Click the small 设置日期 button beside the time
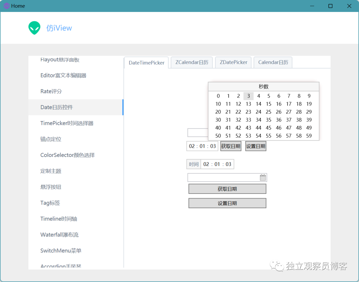This screenshot has height=282, width=359. (256, 146)
